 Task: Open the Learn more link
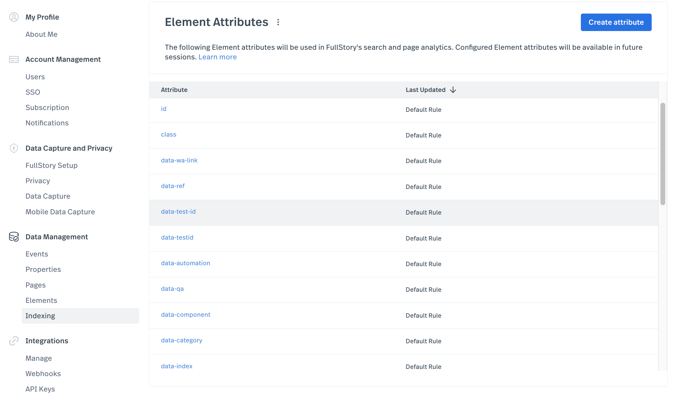(x=218, y=57)
